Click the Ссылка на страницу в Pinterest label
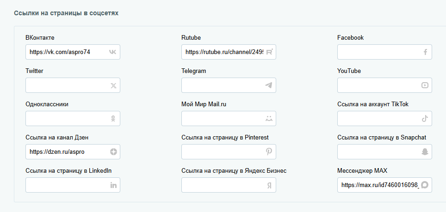Screen dimensions: 446x212 (225, 138)
